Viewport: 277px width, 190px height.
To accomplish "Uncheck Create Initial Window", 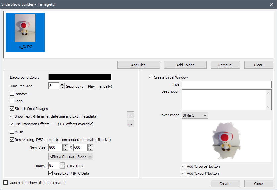I will 151,77.
